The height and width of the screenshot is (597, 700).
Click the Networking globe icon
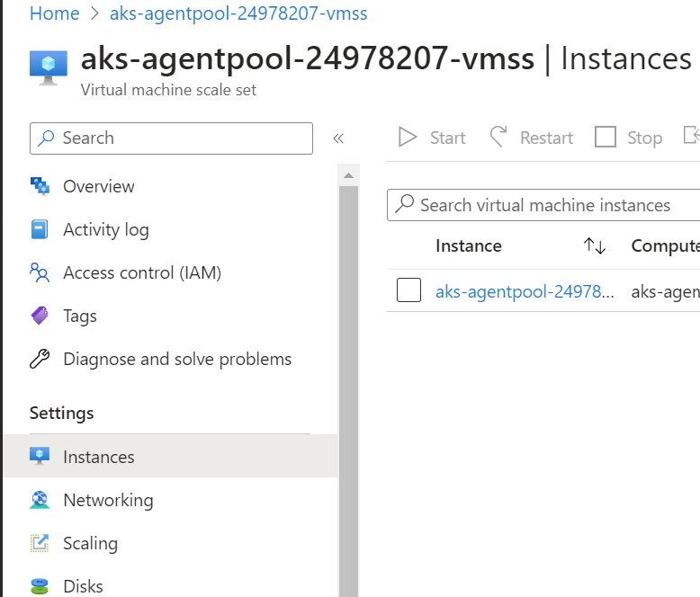40,500
